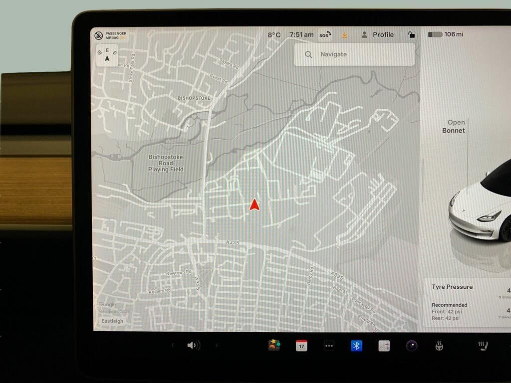Toggle the heated steering wheel icon
The image size is (511, 383).
[x=439, y=346]
